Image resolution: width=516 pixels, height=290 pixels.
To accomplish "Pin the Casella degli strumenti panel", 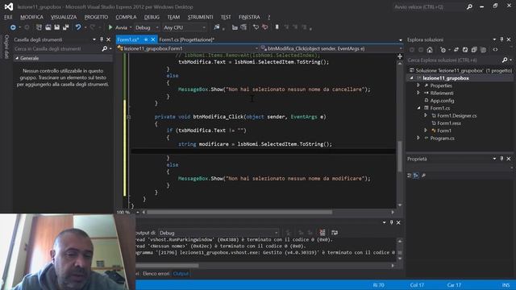I will tap(102, 39).
